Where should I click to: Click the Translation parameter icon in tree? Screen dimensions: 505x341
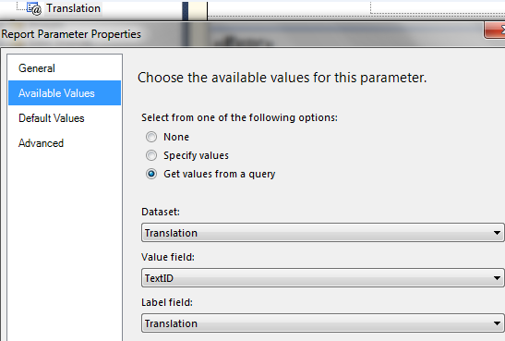[34, 8]
